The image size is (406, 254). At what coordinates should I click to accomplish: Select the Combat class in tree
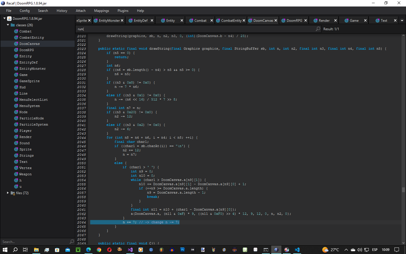pyautogui.click(x=25, y=31)
